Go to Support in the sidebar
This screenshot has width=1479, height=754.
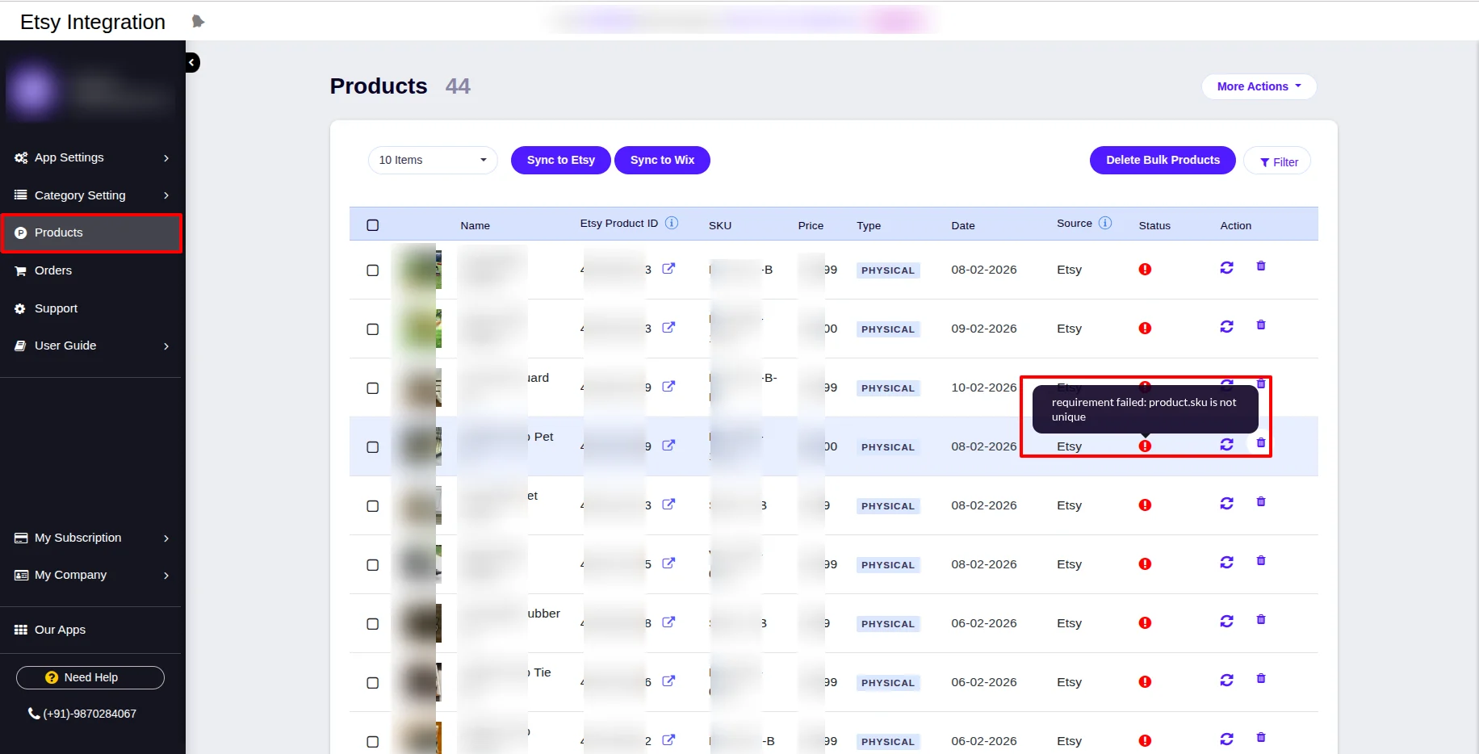tap(56, 308)
